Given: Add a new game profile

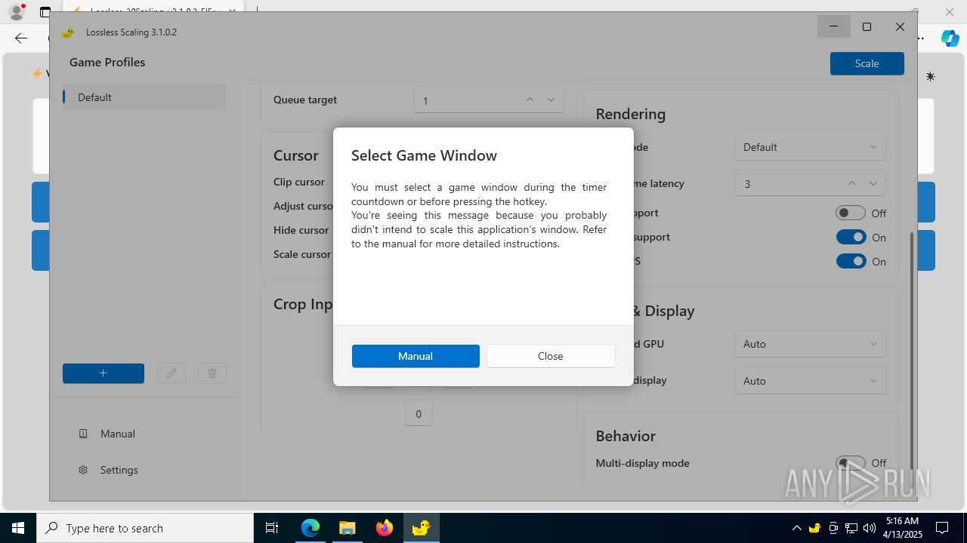Looking at the screenshot, I should tap(103, 373).
